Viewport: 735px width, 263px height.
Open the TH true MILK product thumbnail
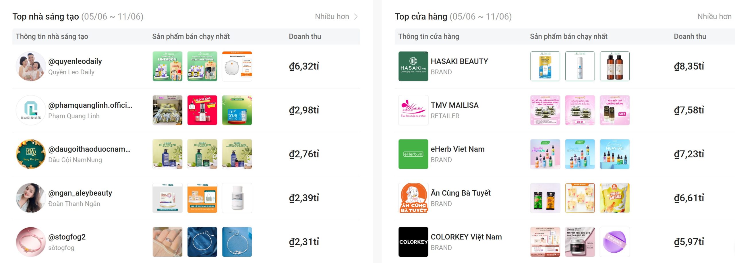237,110
